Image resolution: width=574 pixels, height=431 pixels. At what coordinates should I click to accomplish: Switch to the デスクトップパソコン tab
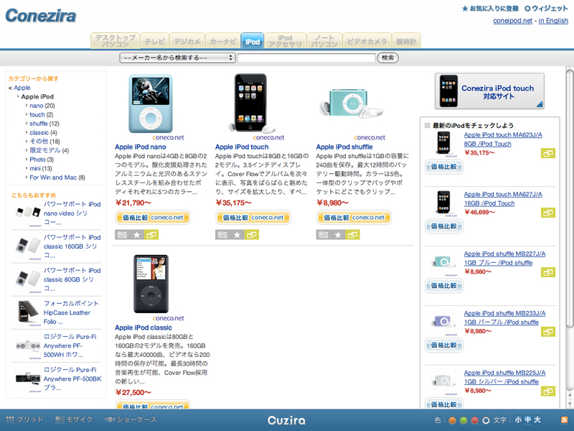116,41
